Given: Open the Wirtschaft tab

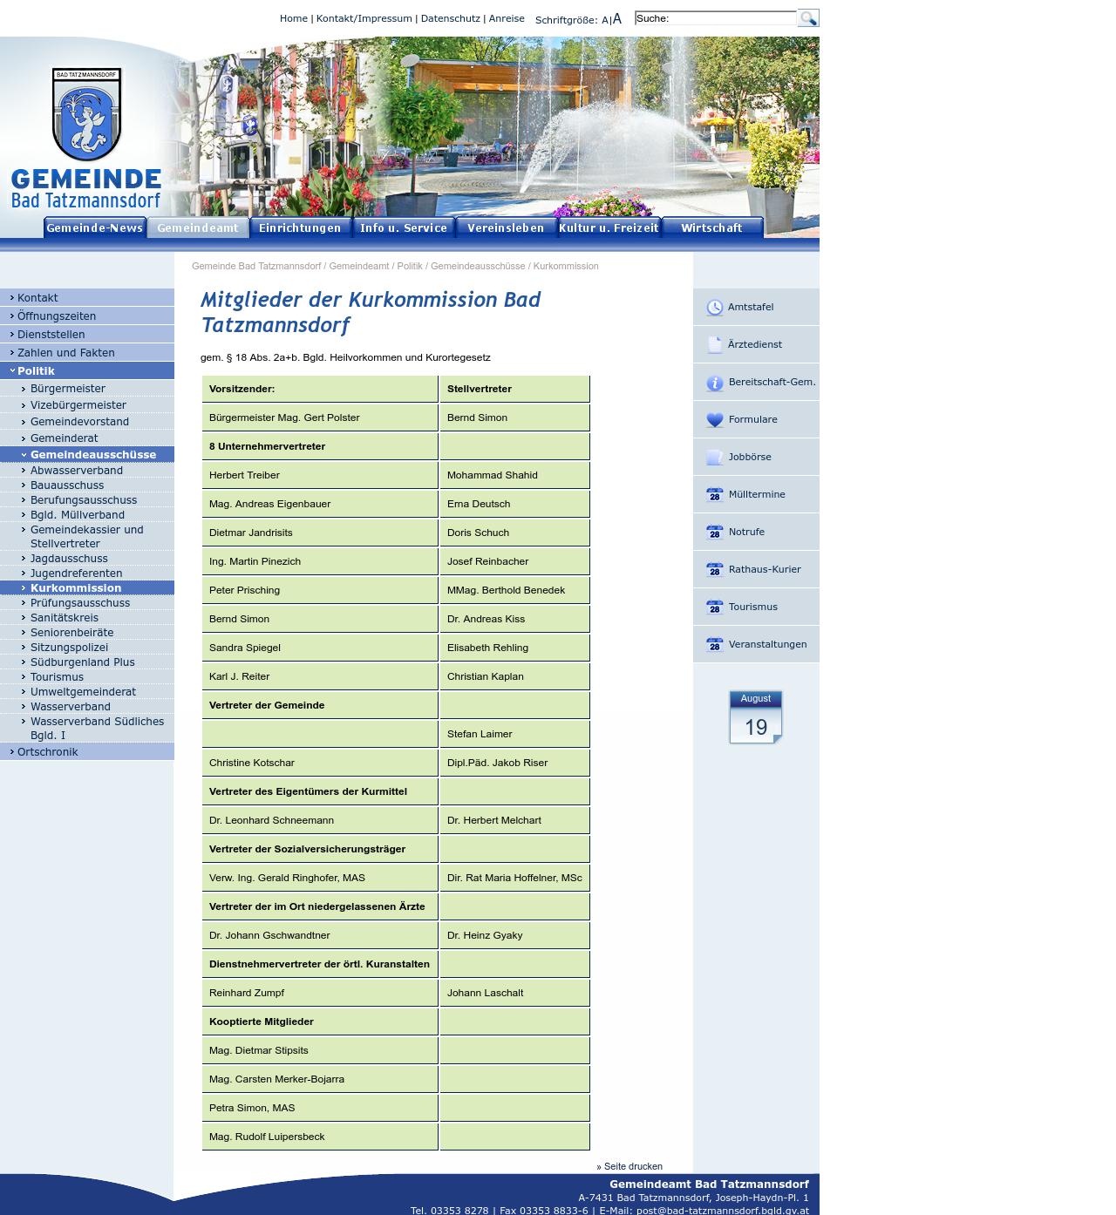Looking at the screenshot, I should coord(711,227).
